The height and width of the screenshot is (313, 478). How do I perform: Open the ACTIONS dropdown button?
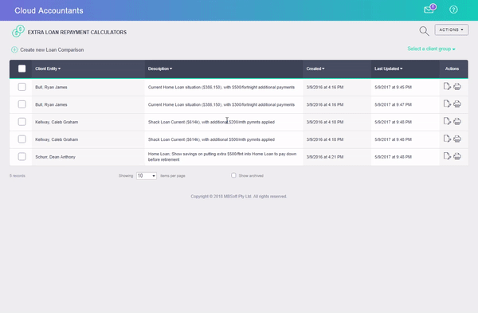click(451, 30)
